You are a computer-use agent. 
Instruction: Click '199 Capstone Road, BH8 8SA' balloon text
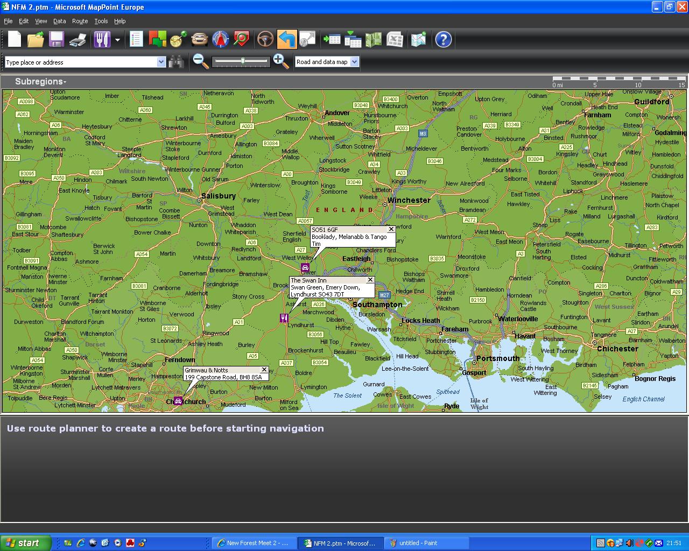coord(223,377)
